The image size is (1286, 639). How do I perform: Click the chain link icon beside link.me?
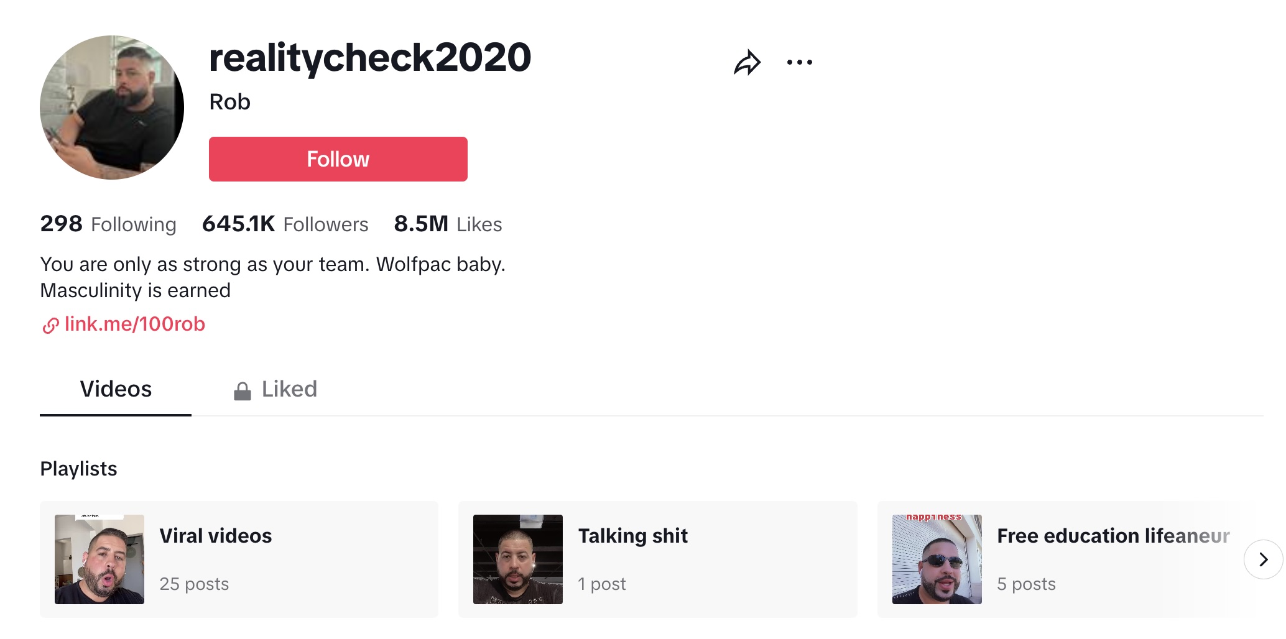tap(50, 325)
